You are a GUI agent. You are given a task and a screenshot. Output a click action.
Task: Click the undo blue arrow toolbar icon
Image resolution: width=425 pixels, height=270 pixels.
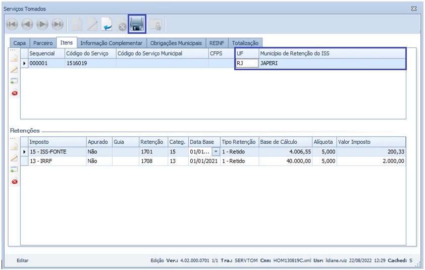107,24
